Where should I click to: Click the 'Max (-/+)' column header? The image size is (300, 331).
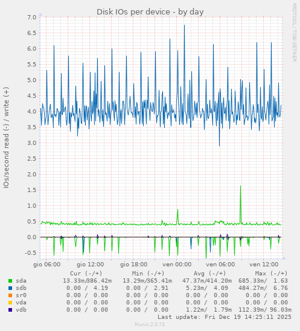[271, 274]
